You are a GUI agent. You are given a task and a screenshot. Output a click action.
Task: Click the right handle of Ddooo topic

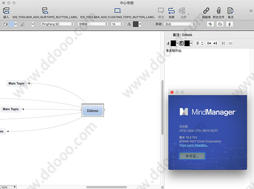104,110
